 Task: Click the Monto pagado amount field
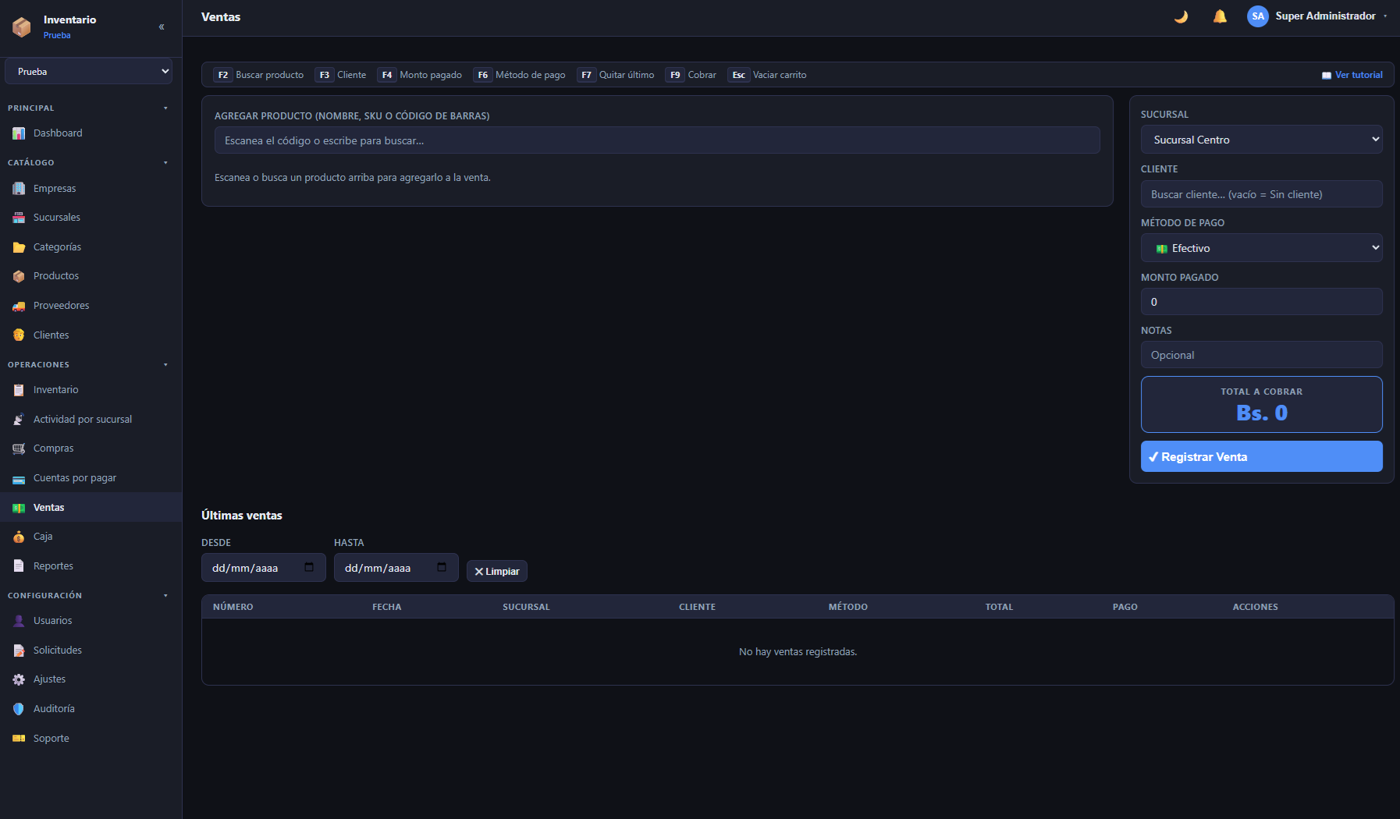1261,302
